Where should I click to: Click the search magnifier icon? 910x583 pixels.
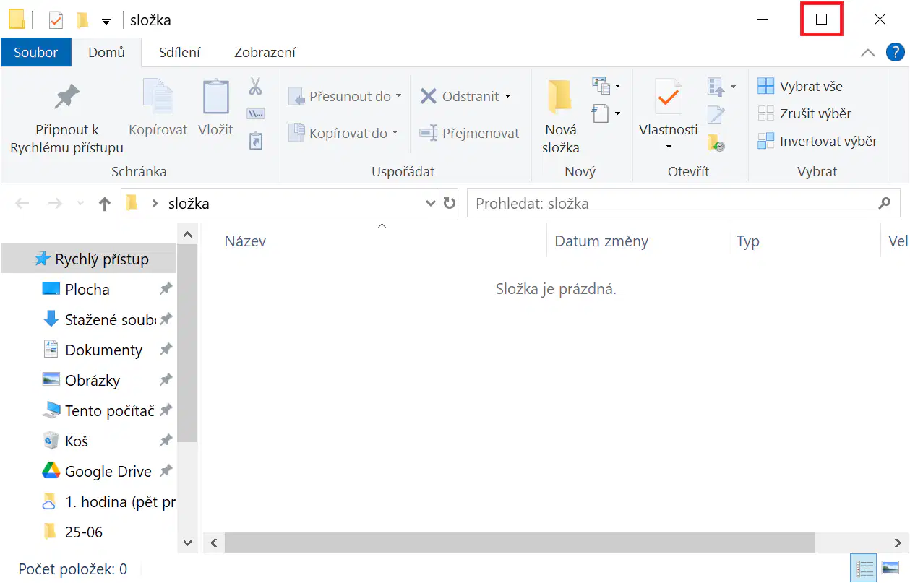tap(884, 204)
